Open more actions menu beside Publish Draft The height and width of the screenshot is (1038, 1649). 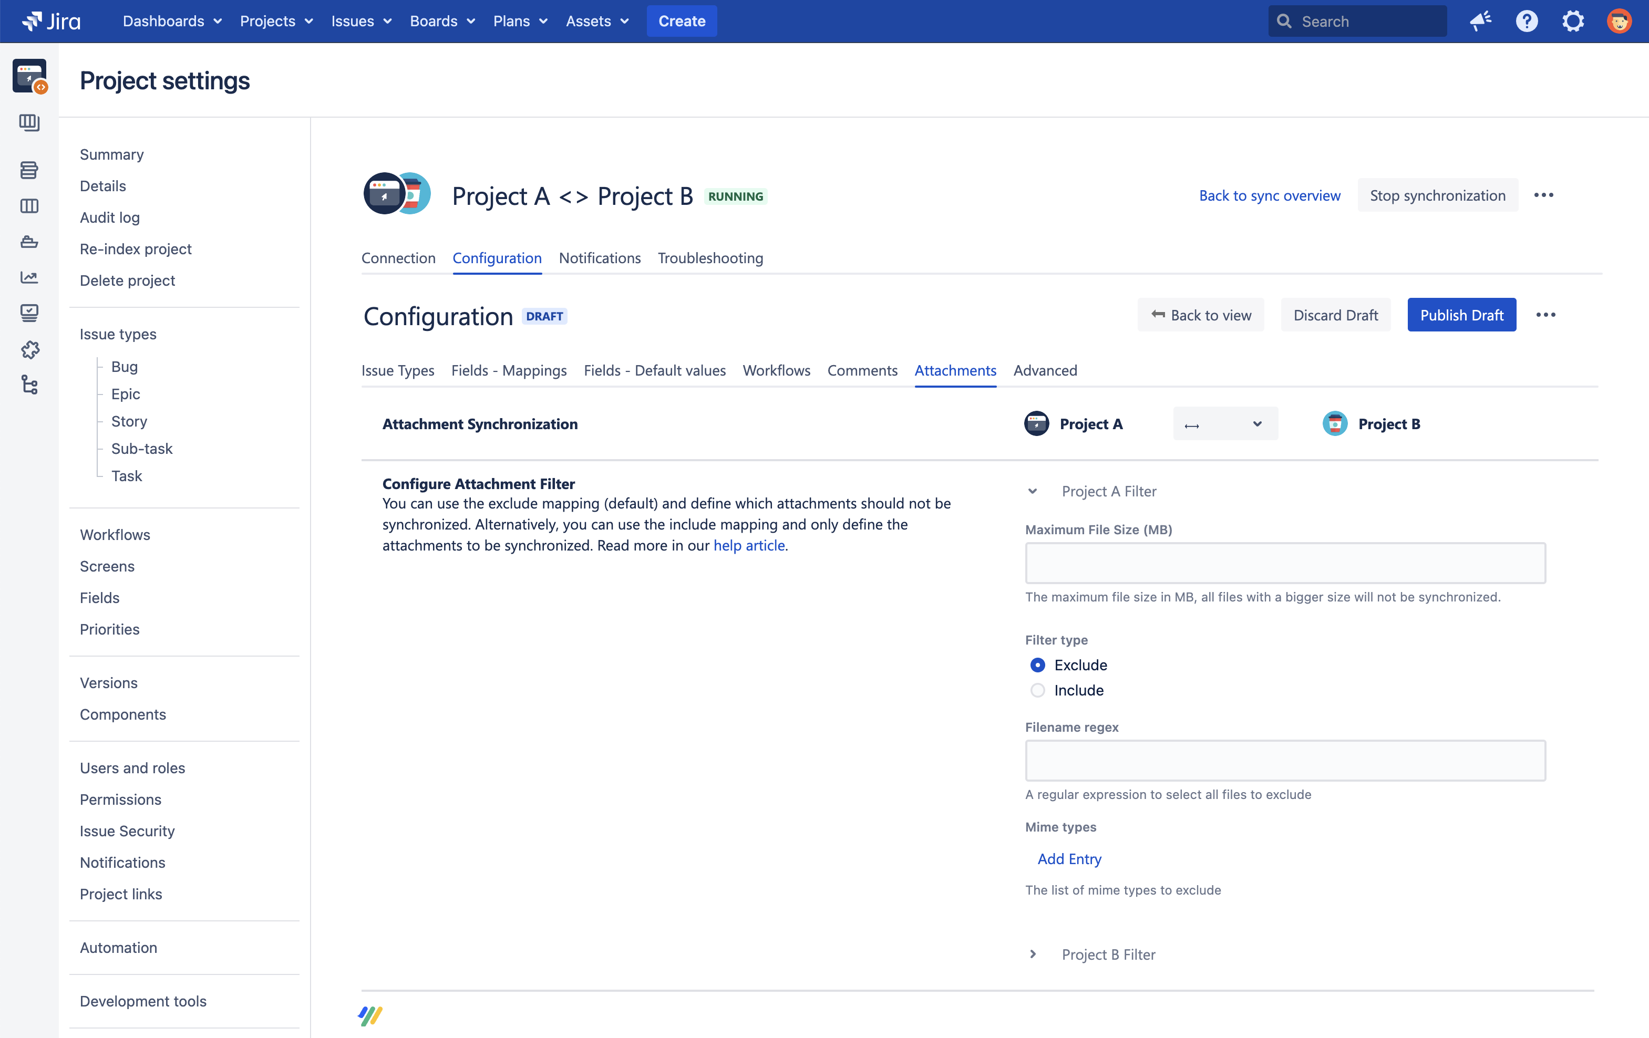pos(1545,315)
